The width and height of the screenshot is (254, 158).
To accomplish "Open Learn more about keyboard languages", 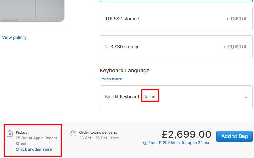I will pyautogui.click(x=111, y=79).
